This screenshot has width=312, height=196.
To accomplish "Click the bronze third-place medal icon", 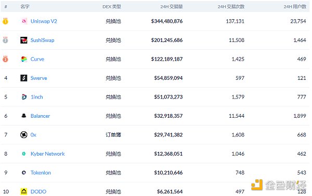I will (x=5, y=59).
